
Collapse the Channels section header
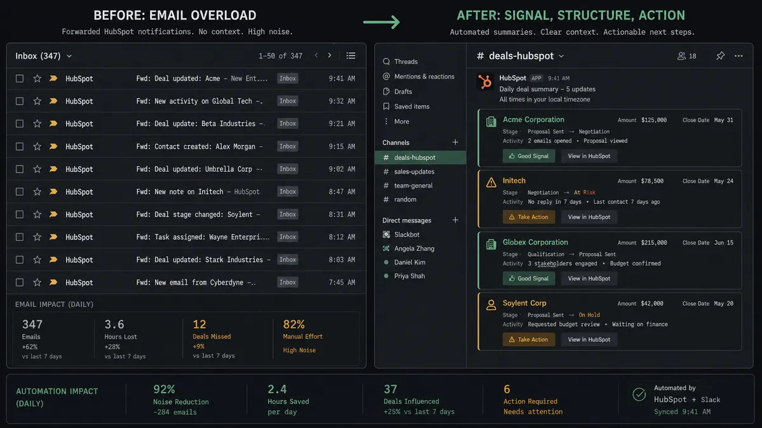click(396, 143)
